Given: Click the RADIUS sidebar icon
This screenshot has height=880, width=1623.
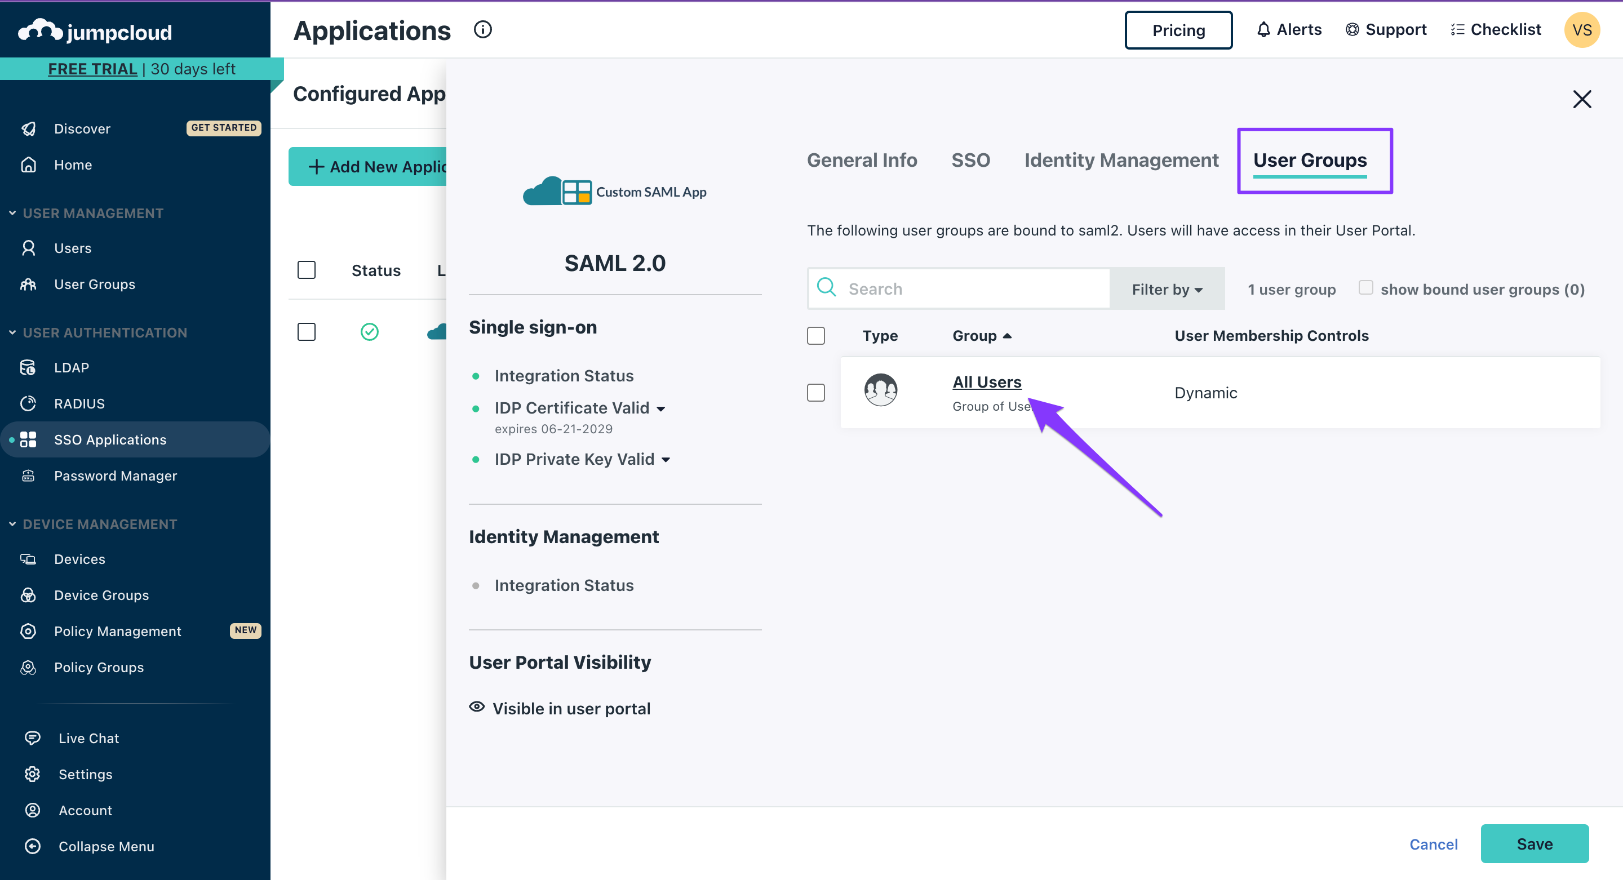Looking at the screenshot, I should tap(28, 403).
